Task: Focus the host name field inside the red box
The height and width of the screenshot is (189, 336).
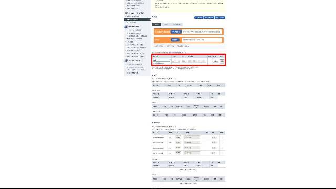Action: (161, 60)
